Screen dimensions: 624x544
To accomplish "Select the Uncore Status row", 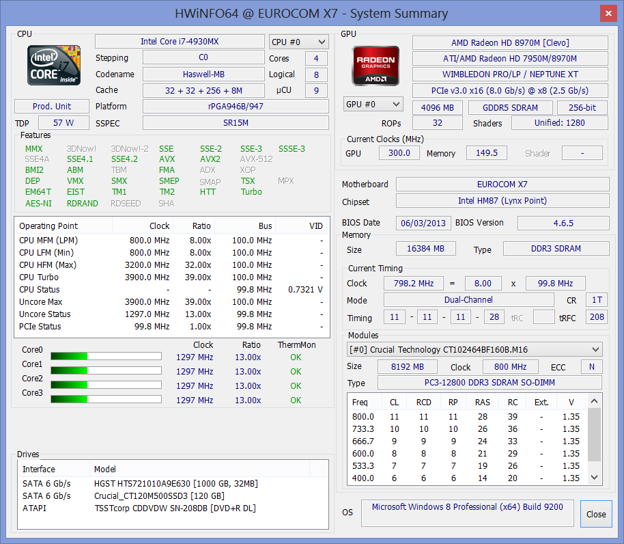I will (172, 314).
